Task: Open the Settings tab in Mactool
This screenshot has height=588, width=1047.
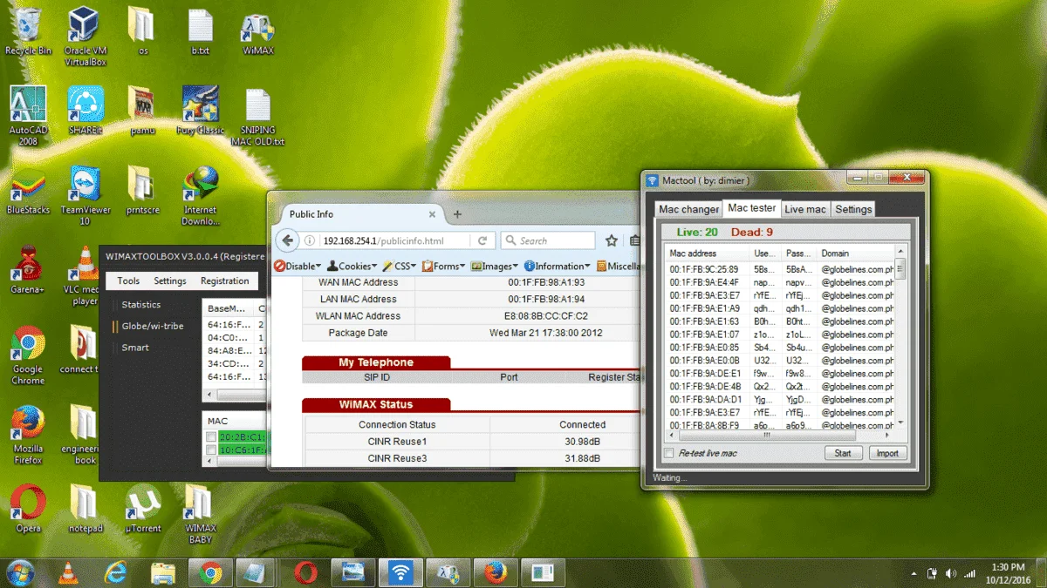Action: (x=852, y=209)
